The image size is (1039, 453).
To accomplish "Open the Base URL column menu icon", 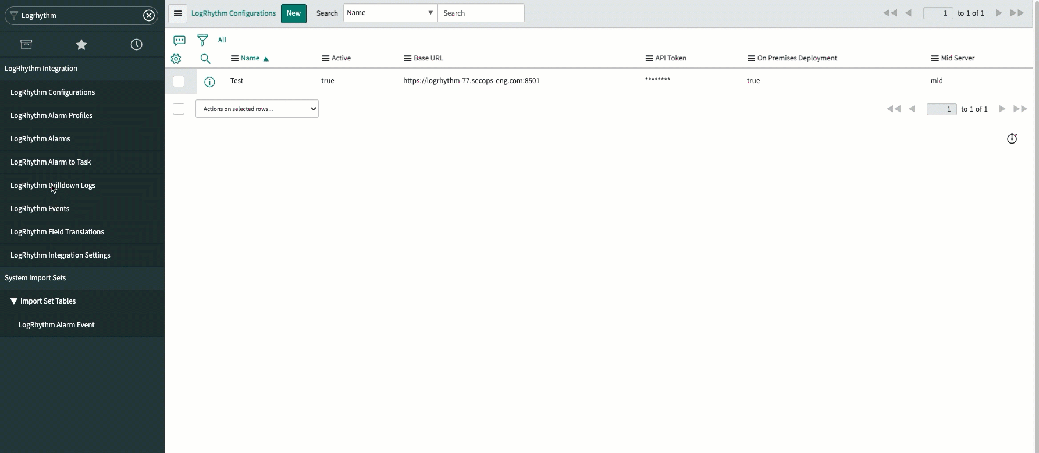I will tap(407, 58).
